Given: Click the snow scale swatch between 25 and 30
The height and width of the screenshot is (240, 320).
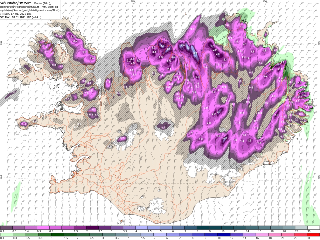Looking at the screenshot, I should coord(301,228).
